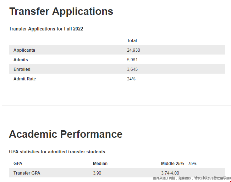231x182 pixels.
Task: Click the 3.90 median GPA value
Action: (x=97, y=173)
